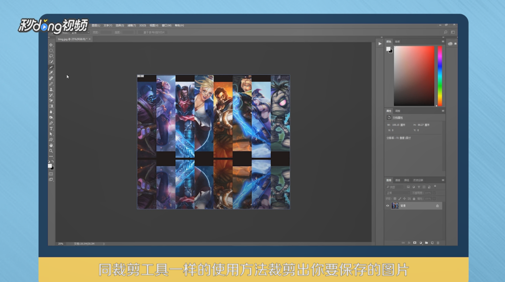The image size is (505, 282).
Task: Open the workspace switcher icon
Action: coord(453,32)
